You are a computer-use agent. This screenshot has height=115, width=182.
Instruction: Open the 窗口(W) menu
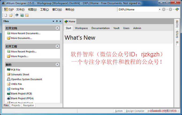pyautogui.click(x=57, y=10)
